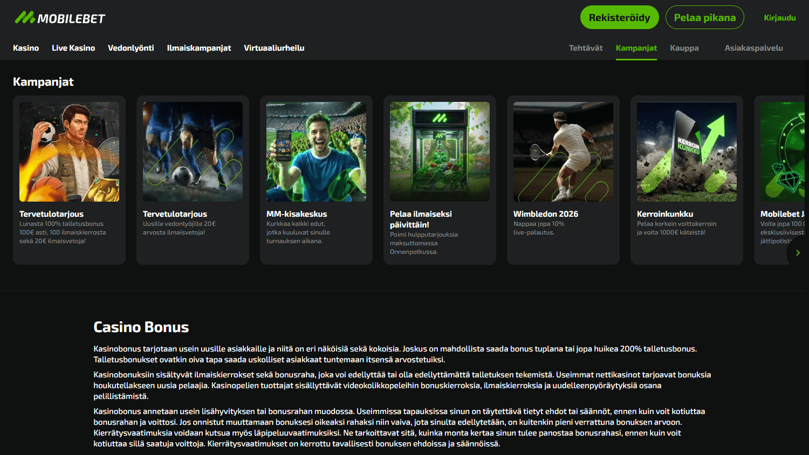The width and height of the screenshot is (809, 455).
Task: Open Wimbledon tennis player thumbnail
Action: pyautogui.click(x=563, y=151)
